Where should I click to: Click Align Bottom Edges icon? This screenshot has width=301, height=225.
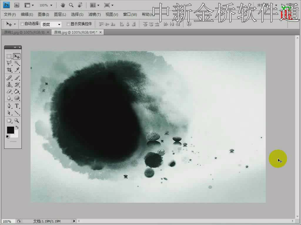[113, 24]
